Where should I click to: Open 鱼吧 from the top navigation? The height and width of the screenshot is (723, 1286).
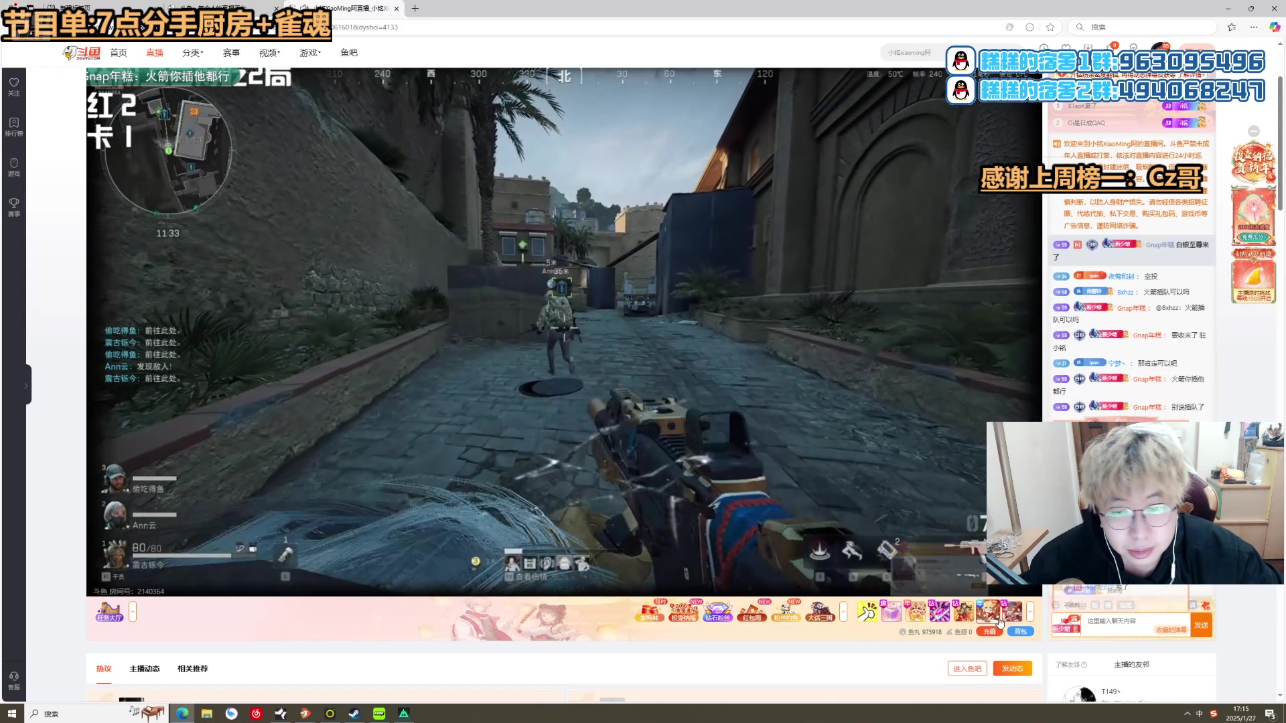tap(349, 53)
